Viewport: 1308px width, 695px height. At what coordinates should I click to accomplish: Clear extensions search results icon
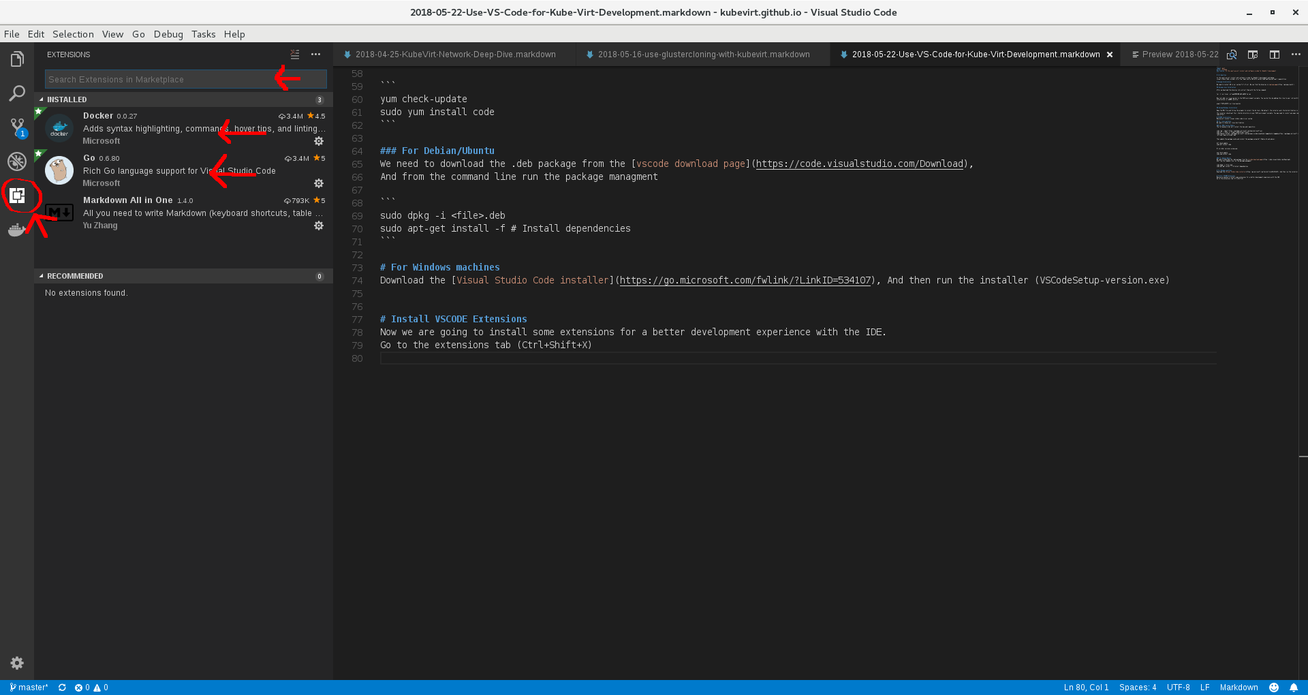[295, 55]
